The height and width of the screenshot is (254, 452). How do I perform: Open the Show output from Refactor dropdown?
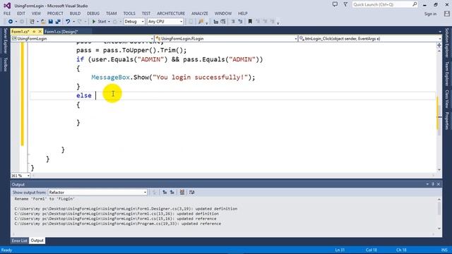click(x=97, y=193)
